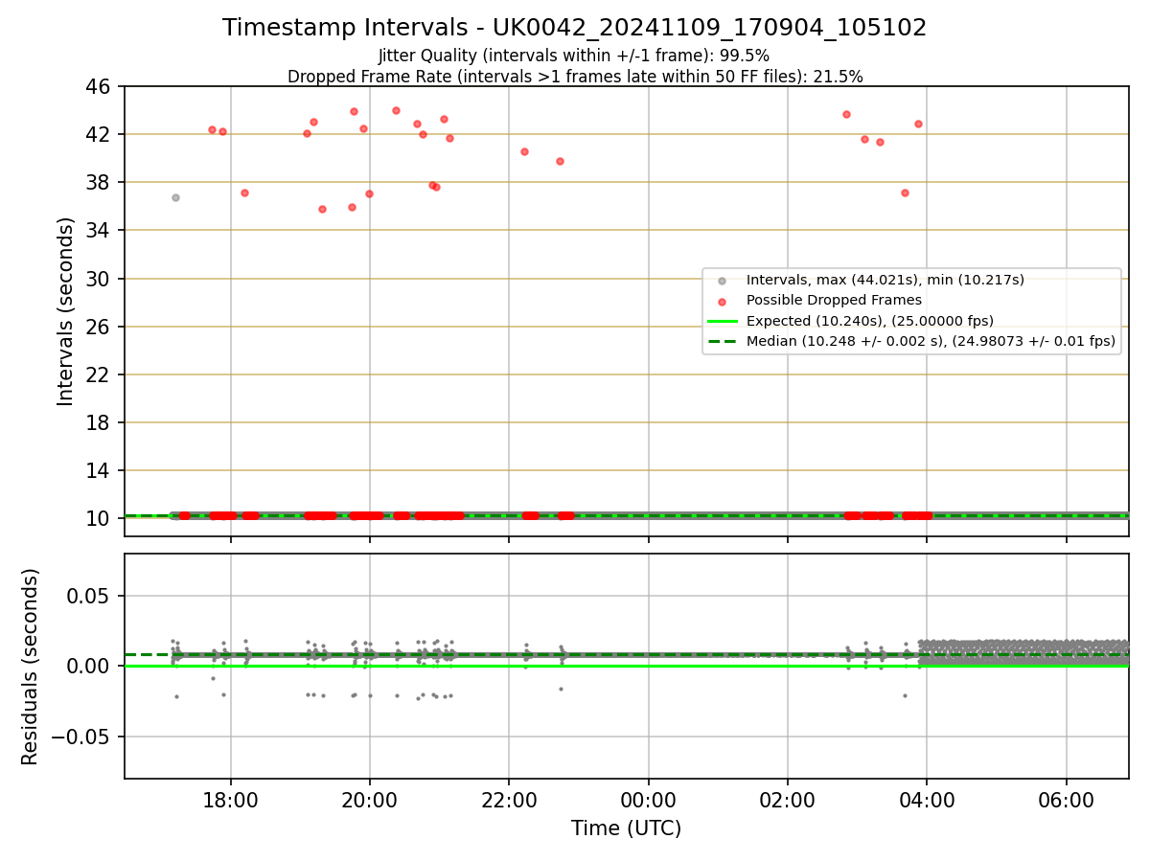
Task: Click the x-axis tick label "06:00"
Action: click(x=1067, y=800)
